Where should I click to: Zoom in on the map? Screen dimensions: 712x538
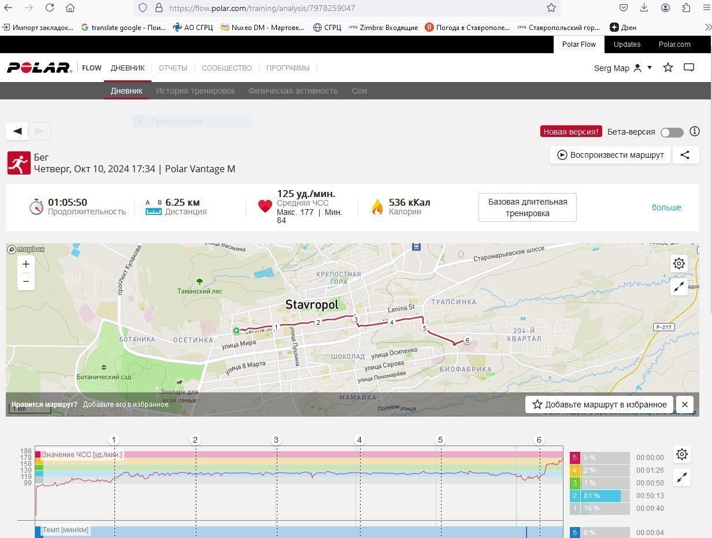(26, 264)
